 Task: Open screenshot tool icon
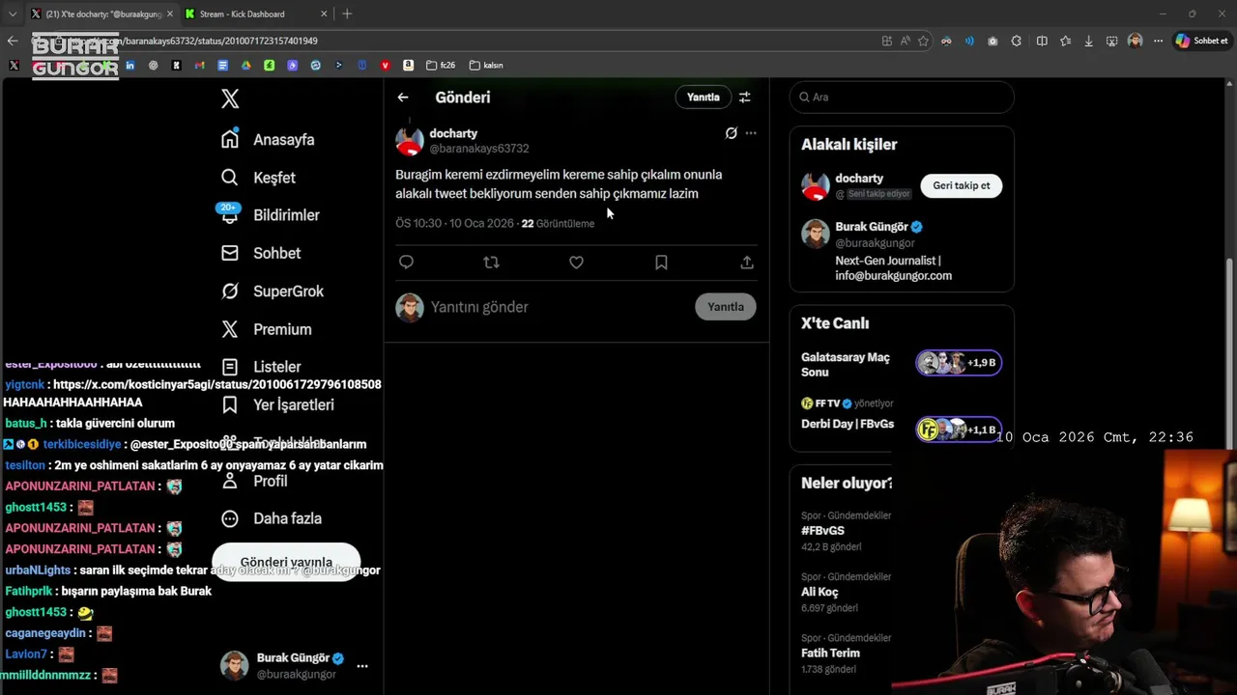point(1112,41)
